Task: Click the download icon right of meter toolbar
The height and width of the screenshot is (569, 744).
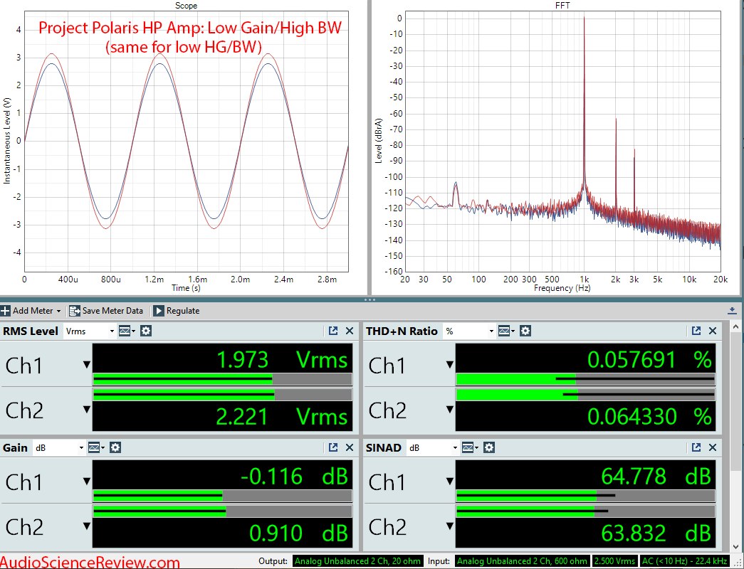Action: click(732, 311)
